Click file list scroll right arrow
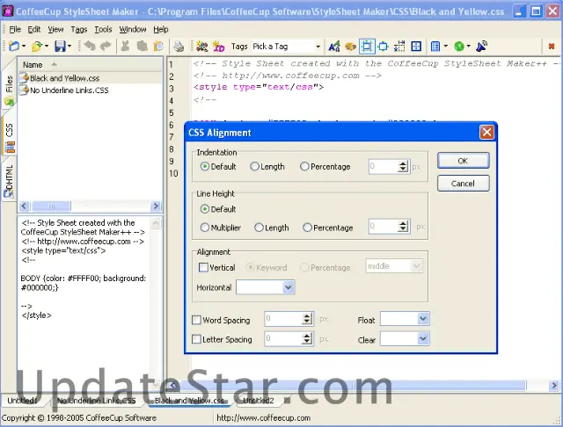Viewport: 563px width, 427px height. (x=156, y=206)
